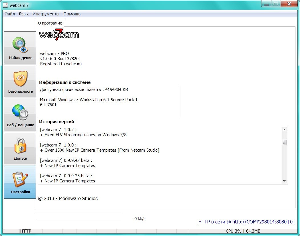This screenshot has height=236, width=300.
Task: Click the Over 1500 New IP Camera Templates line
Action: pos(100,150)
